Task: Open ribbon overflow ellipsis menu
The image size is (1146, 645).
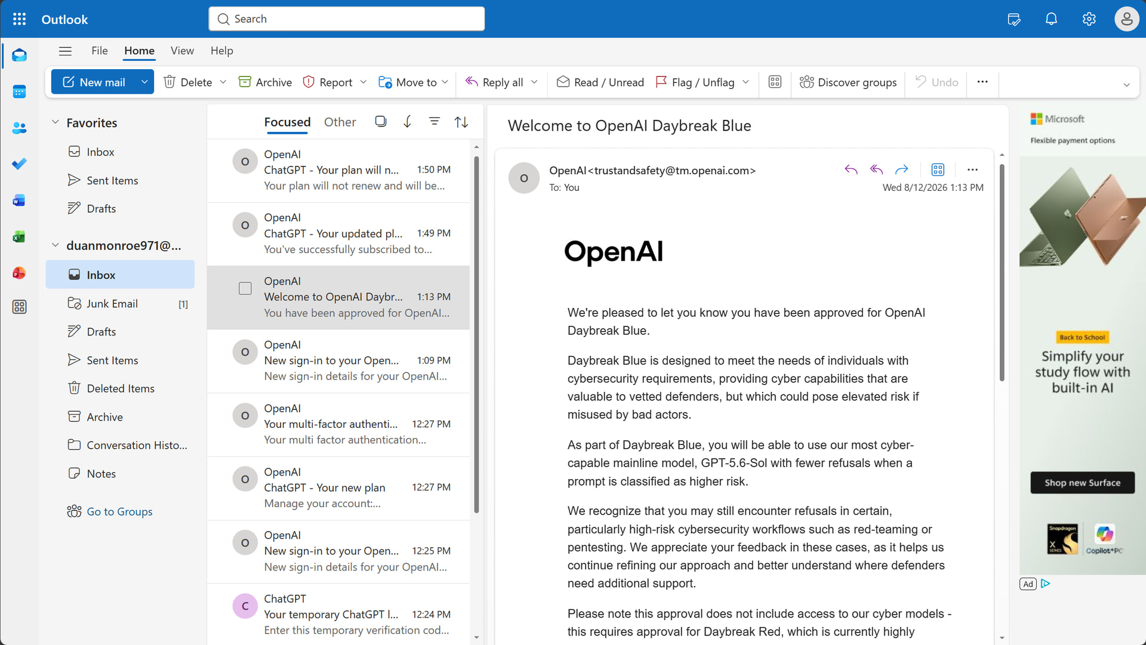Action: pos(982,82)
